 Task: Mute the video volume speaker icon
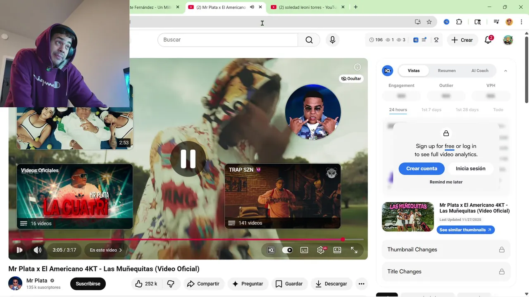click(x=38, y=250)
